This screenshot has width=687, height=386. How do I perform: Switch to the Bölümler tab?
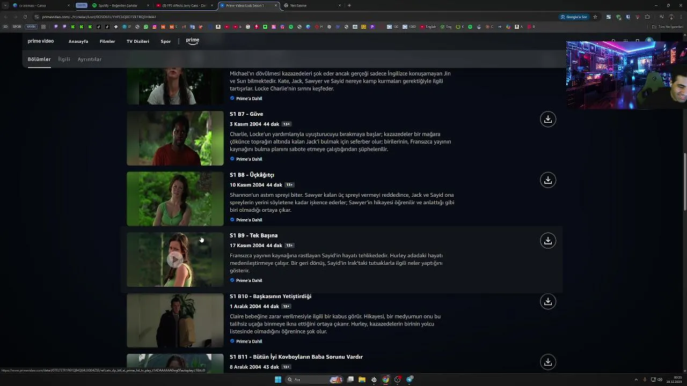coord(39,60)
